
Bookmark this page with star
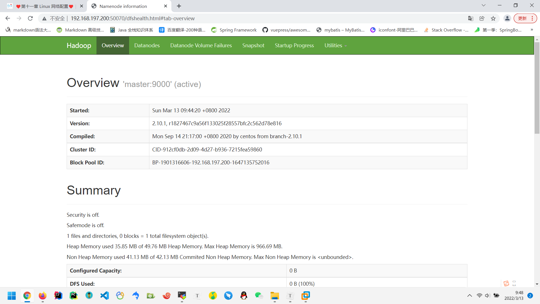click(493, 18)
